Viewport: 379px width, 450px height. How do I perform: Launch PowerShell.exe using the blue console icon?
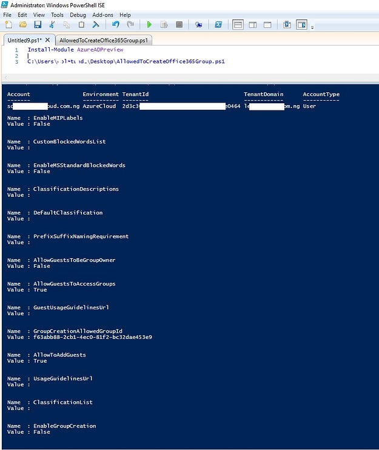click(x=218, y=25)
